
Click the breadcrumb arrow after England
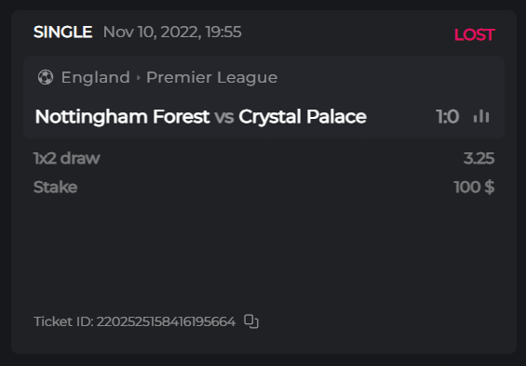(138, 78)
